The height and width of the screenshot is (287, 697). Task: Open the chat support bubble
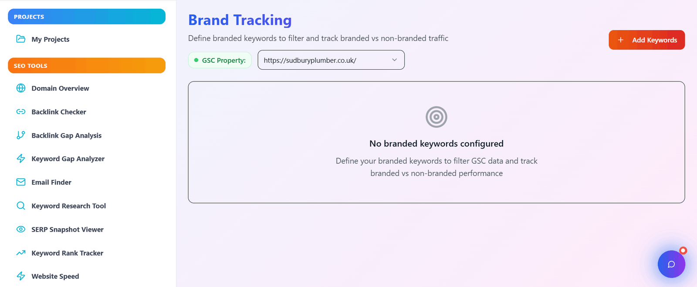pos(671,264)
